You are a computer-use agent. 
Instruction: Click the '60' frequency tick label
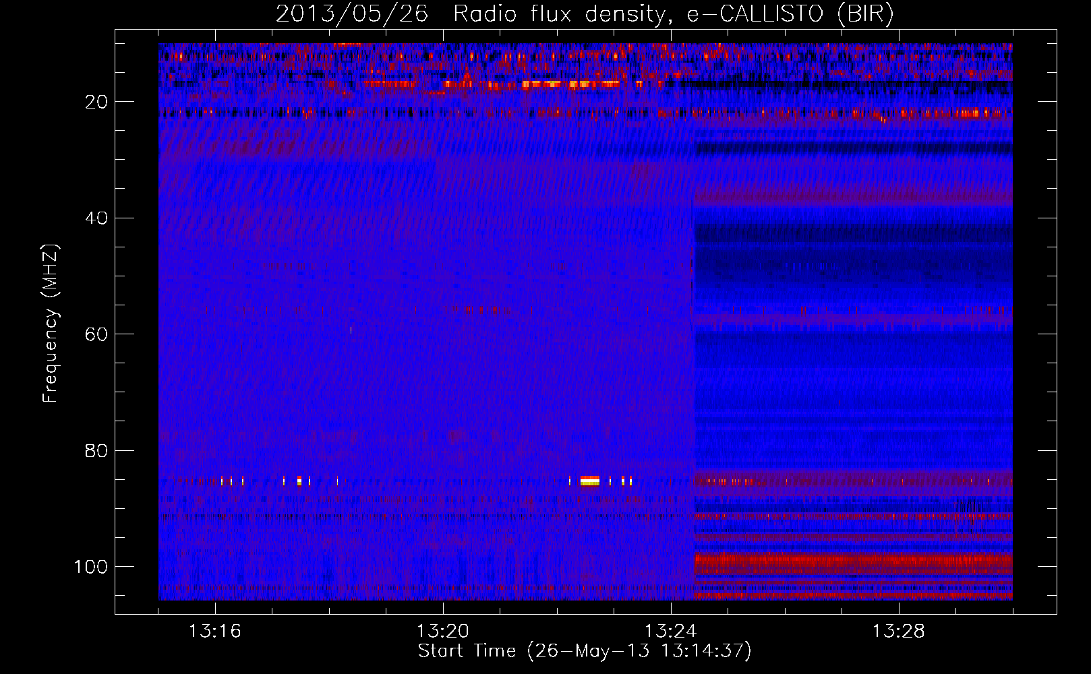(x=97, y=334)
